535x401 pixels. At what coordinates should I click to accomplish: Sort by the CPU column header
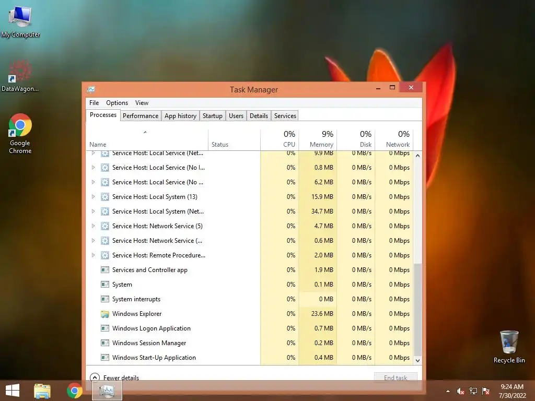280,140
